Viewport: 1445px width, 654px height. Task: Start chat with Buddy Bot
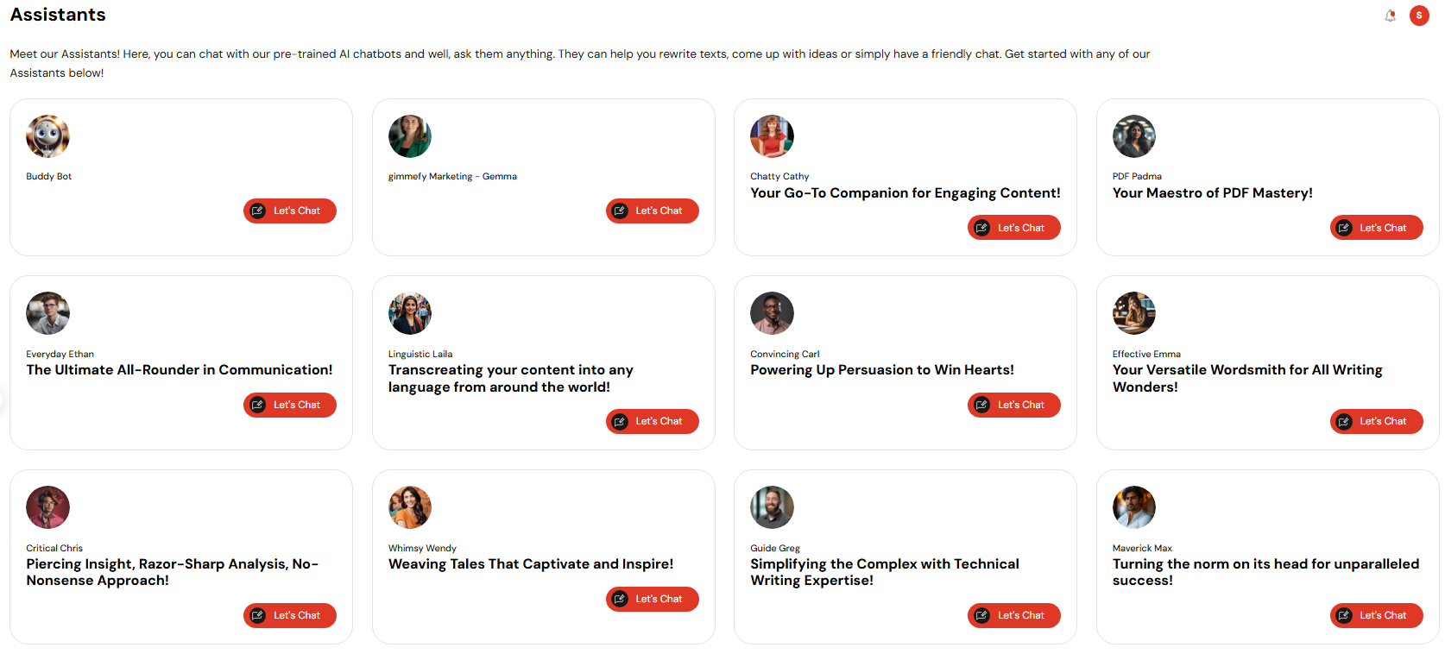[290, 211]
